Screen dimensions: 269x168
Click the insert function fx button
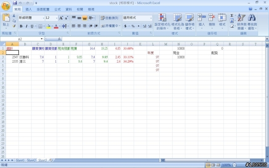pos(59,39)
